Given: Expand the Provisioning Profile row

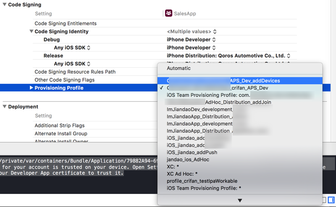Looking at the screenshot, I should [31, 88].
